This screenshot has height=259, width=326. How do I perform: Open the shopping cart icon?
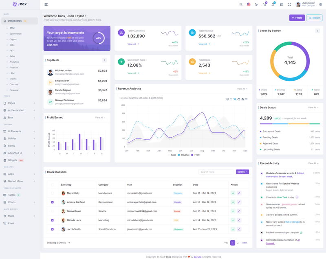(x=264, y=4)
